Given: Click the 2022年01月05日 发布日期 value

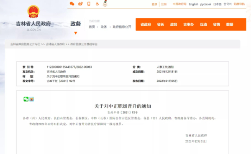Looking at the screenshot, I should 167,81.
